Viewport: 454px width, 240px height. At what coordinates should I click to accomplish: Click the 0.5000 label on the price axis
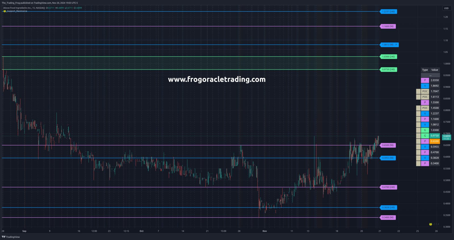[x=447, y=180]
